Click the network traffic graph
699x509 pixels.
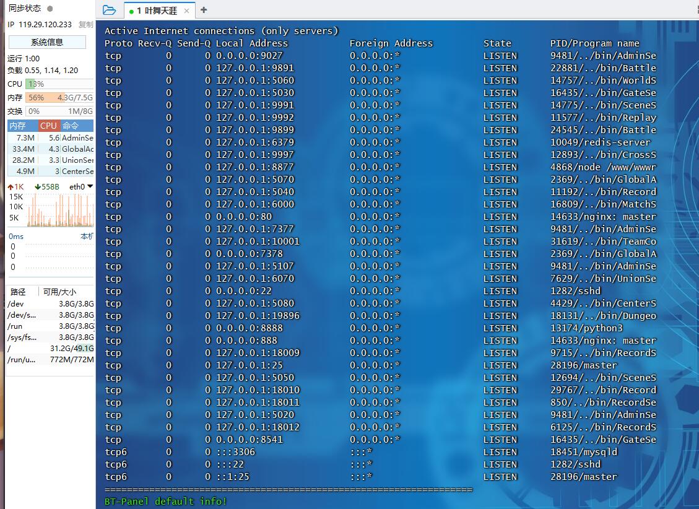tap(60, 210)
